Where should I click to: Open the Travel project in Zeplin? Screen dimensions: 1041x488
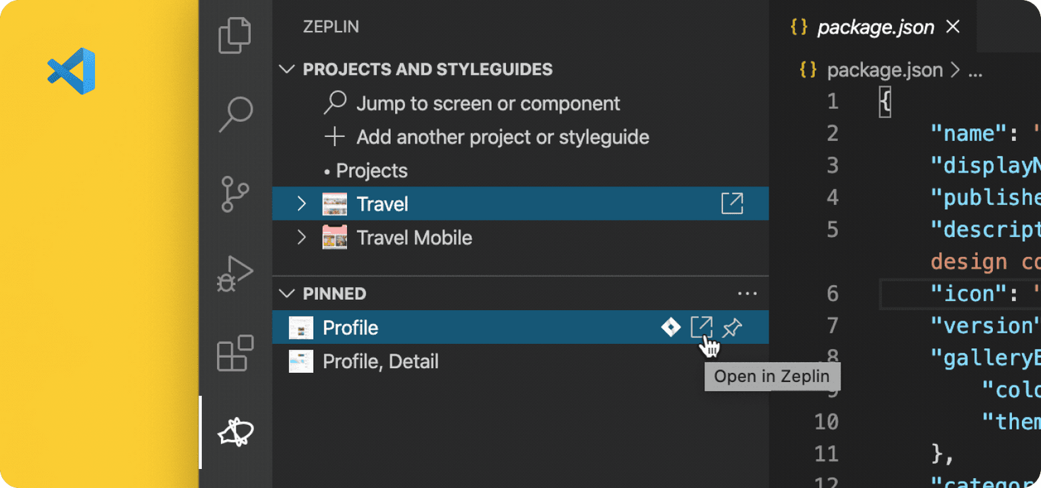coord(731,203)
